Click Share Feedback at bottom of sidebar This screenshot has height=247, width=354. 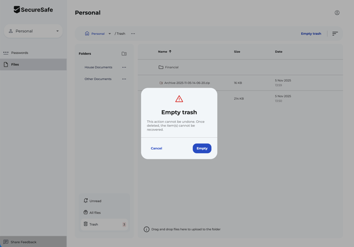tap(23, 242)
